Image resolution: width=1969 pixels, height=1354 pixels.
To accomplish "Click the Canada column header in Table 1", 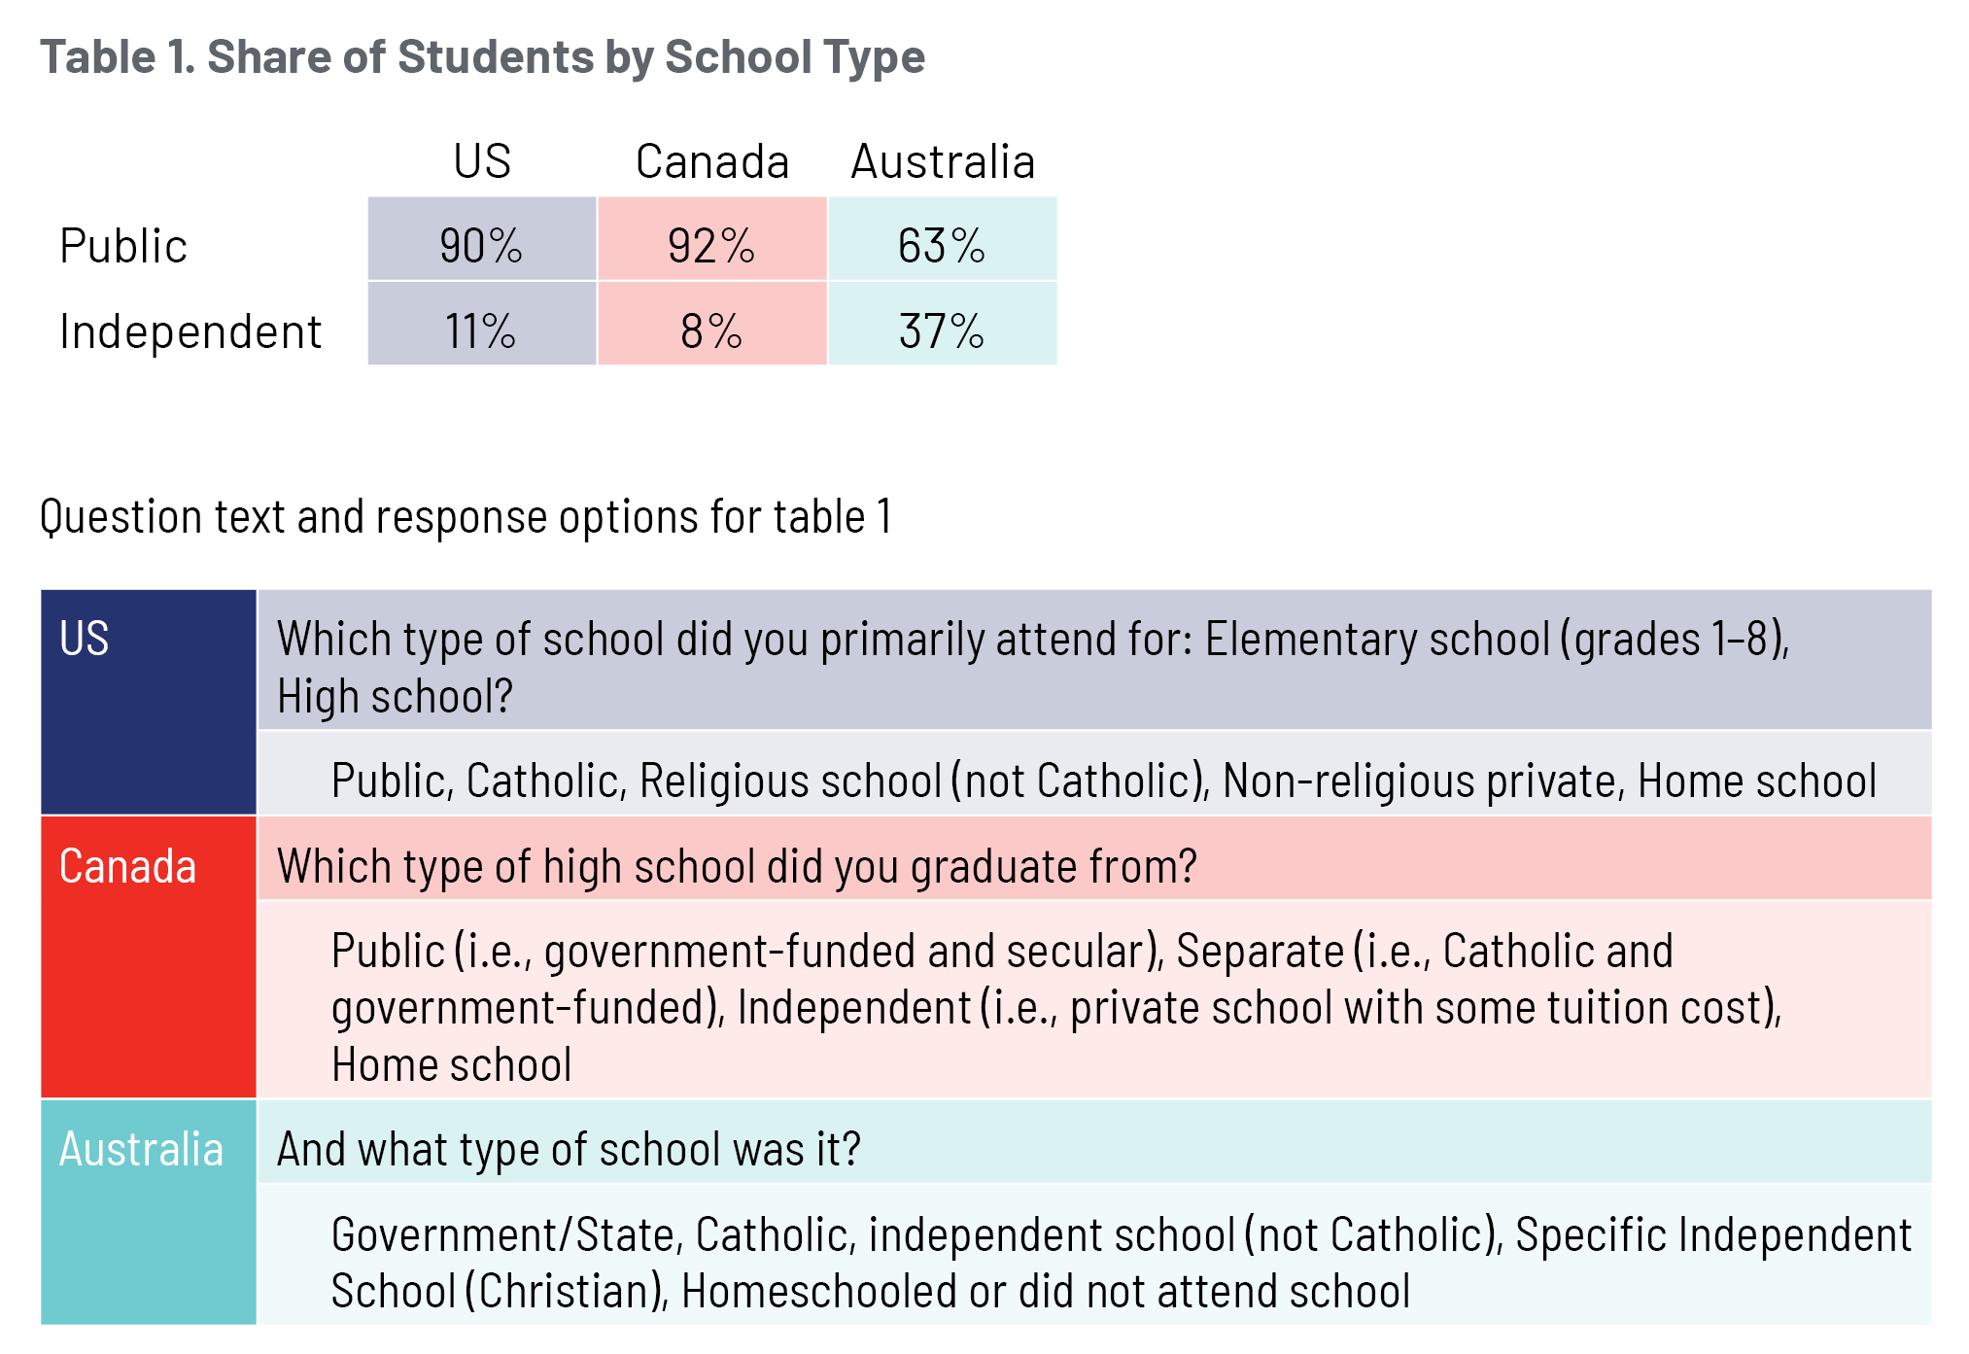I will coord(711,160).
